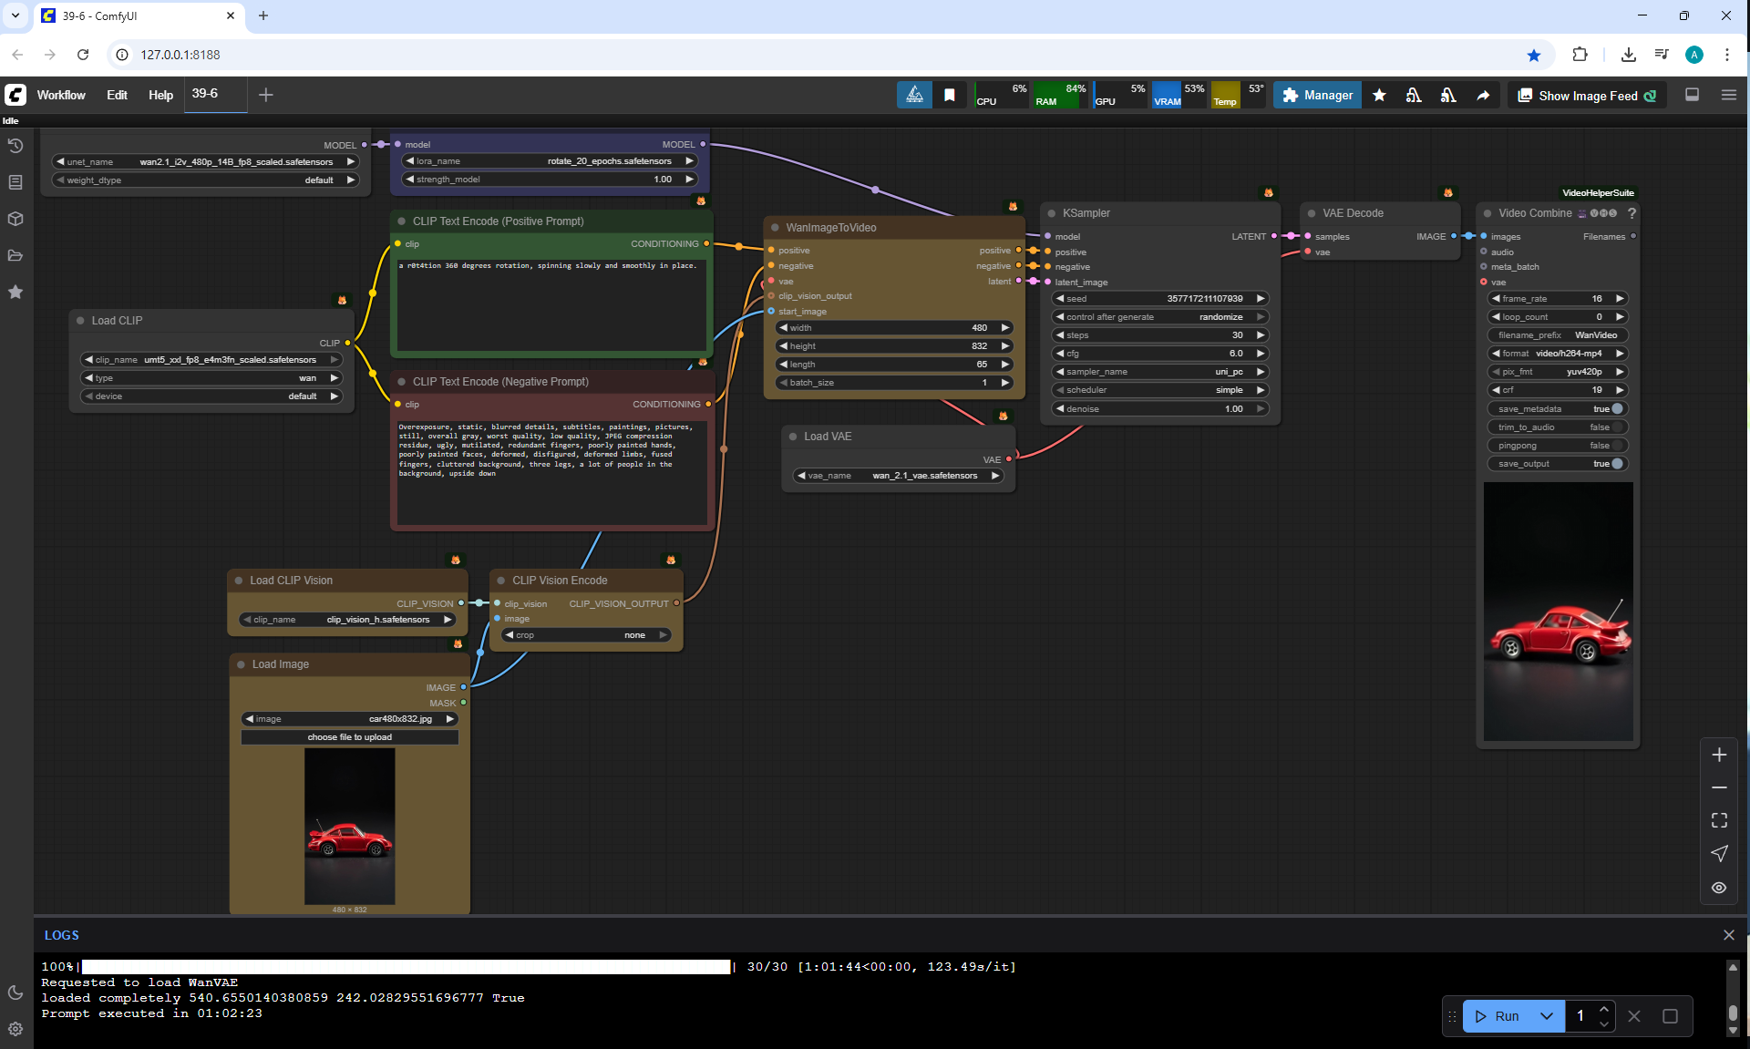Open the node library cube icon
The width and height of the screenshot is (1750, 1049).
pos(15,219)
